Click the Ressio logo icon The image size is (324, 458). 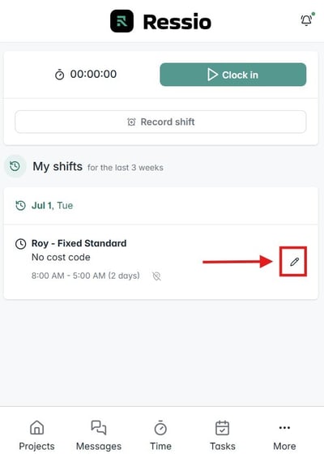point(122,21)
